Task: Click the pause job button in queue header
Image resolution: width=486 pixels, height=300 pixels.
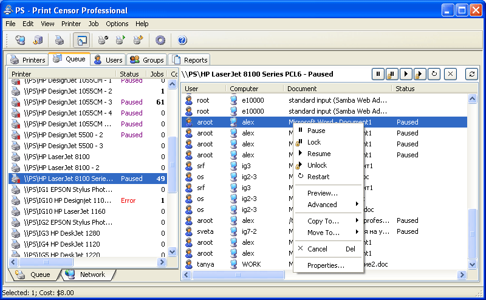Action: click(378, 74)
